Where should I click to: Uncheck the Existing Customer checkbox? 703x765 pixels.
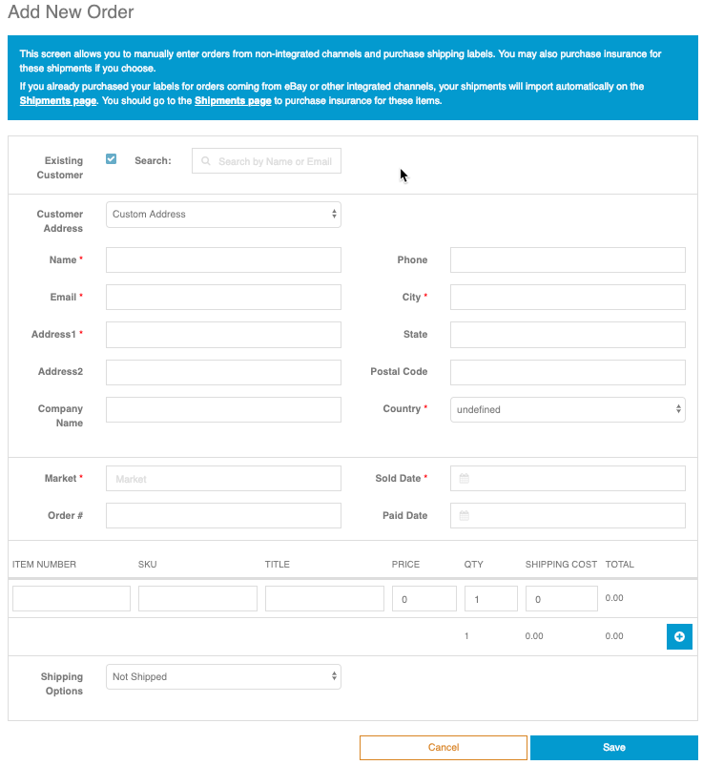pyautogui.click(x=112, y=159)
